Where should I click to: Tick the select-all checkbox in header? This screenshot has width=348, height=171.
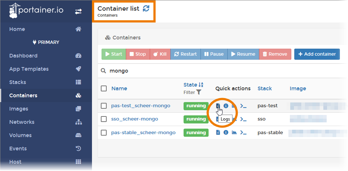pos(104,88)
